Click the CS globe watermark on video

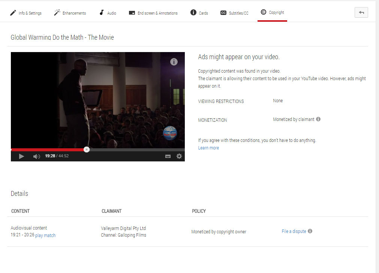point(169,133)
